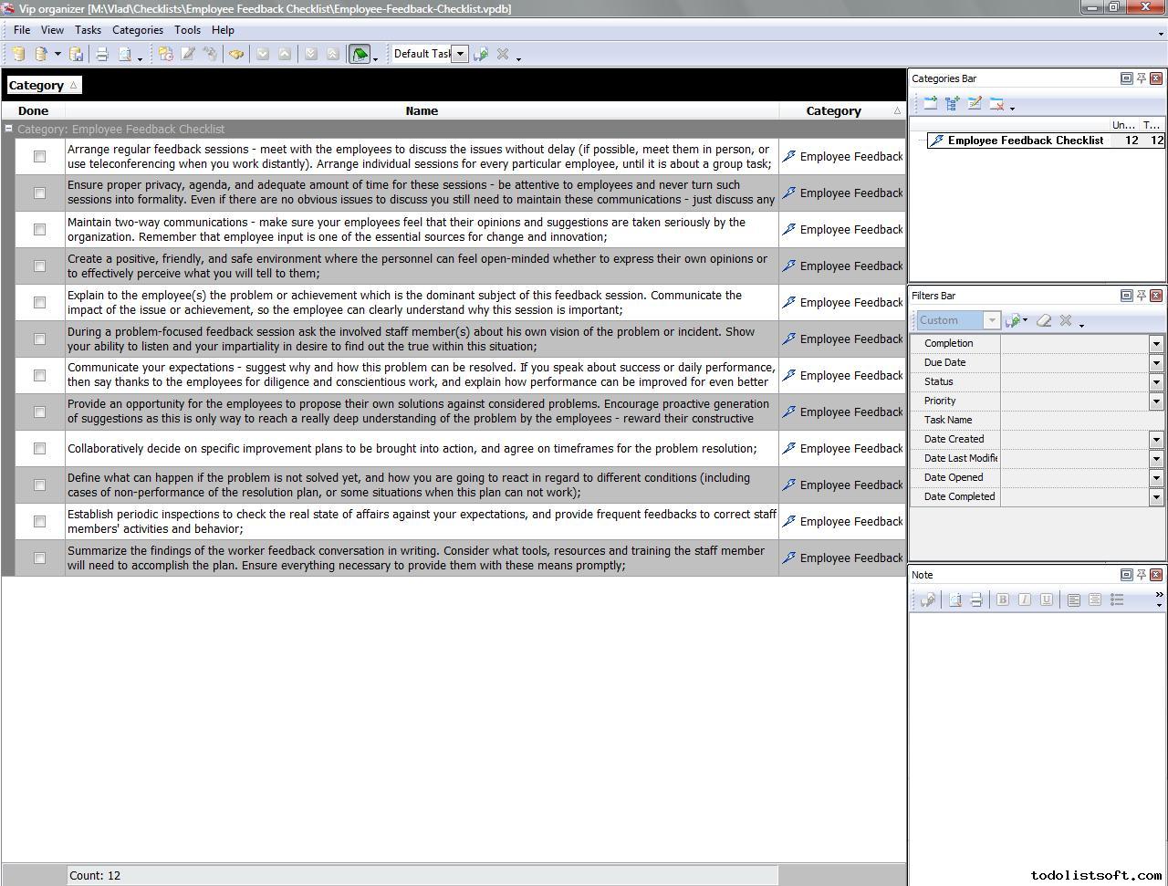This screenshot has height=886, width=1168.
Task: Check Done for 'Arrange regular feedback sessions' task
Action: pos(39,157)
